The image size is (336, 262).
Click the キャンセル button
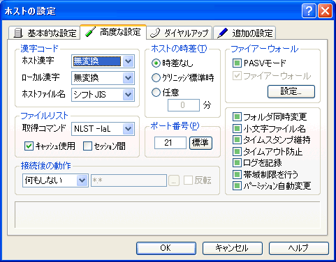[x=233, y=248]
